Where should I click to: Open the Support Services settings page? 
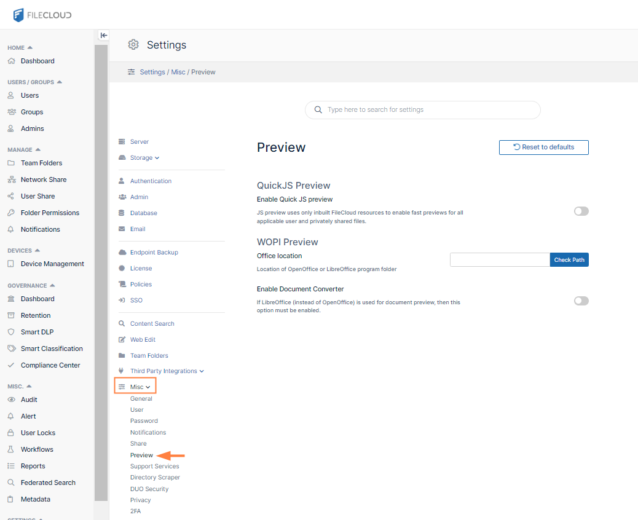[154, 467]
